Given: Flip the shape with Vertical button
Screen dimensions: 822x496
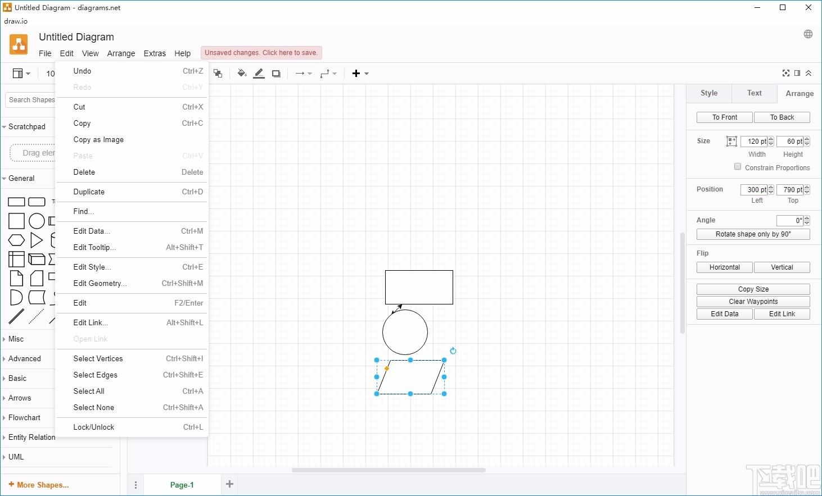Looking at the screenshot, I should click(782, 267).
